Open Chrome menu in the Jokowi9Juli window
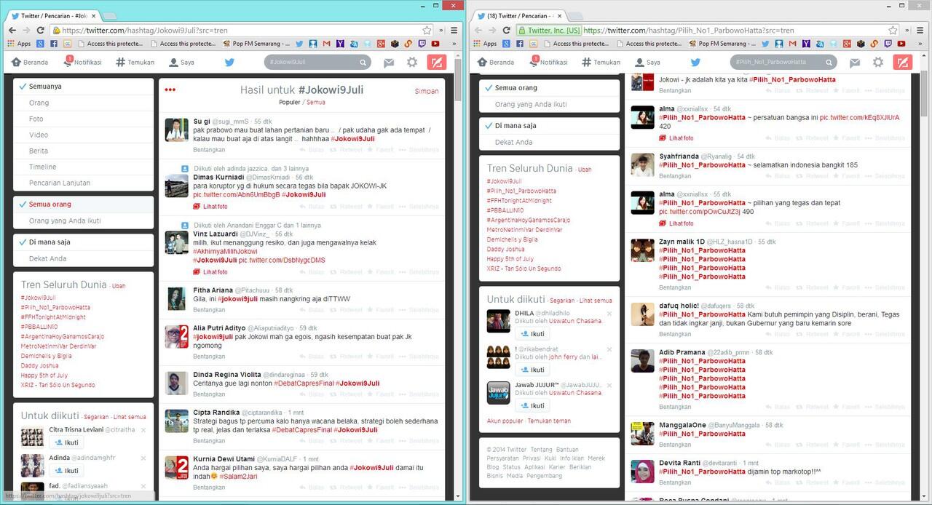 [x=454, y=31]
